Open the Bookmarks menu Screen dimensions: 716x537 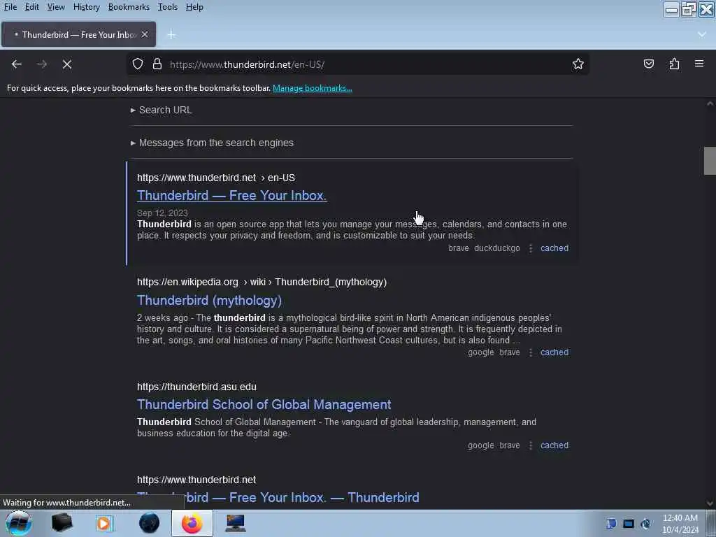point(129,7)
